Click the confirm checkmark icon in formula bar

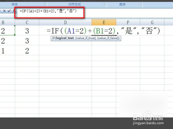click(x=9, y=11)
